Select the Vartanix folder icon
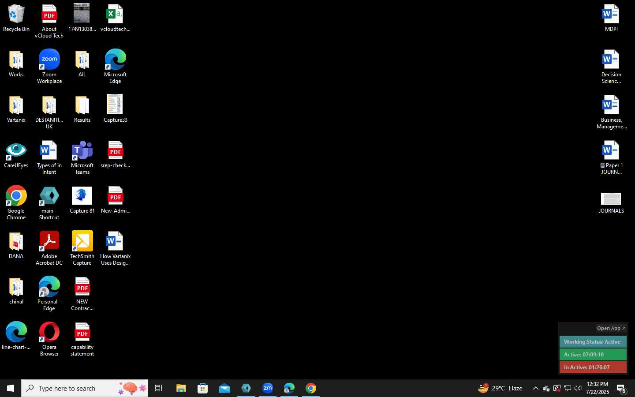635x397 pixels. pos(16,109)
